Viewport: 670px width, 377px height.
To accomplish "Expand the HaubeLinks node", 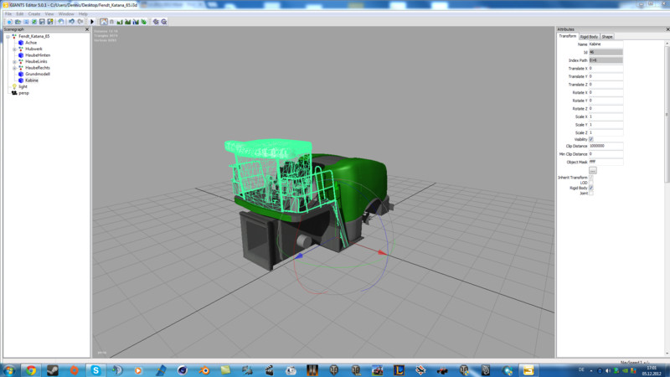I will point(14,61).
